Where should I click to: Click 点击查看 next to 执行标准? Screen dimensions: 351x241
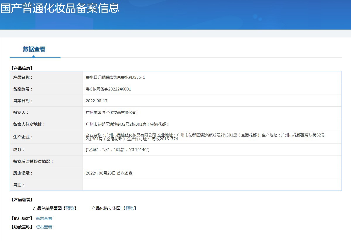[x=44, y=218]
